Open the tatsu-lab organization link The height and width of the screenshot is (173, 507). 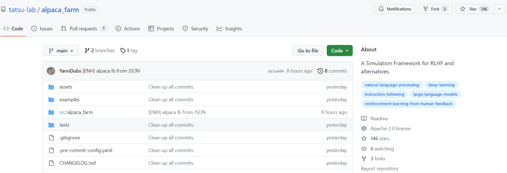coord(23,9)
